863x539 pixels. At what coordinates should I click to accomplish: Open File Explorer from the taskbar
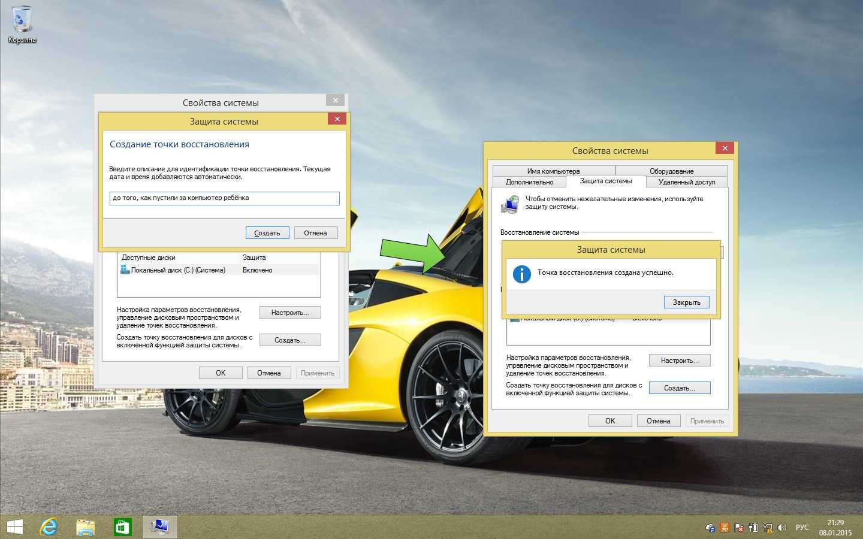pyautogui.click(x=86, y=527)
